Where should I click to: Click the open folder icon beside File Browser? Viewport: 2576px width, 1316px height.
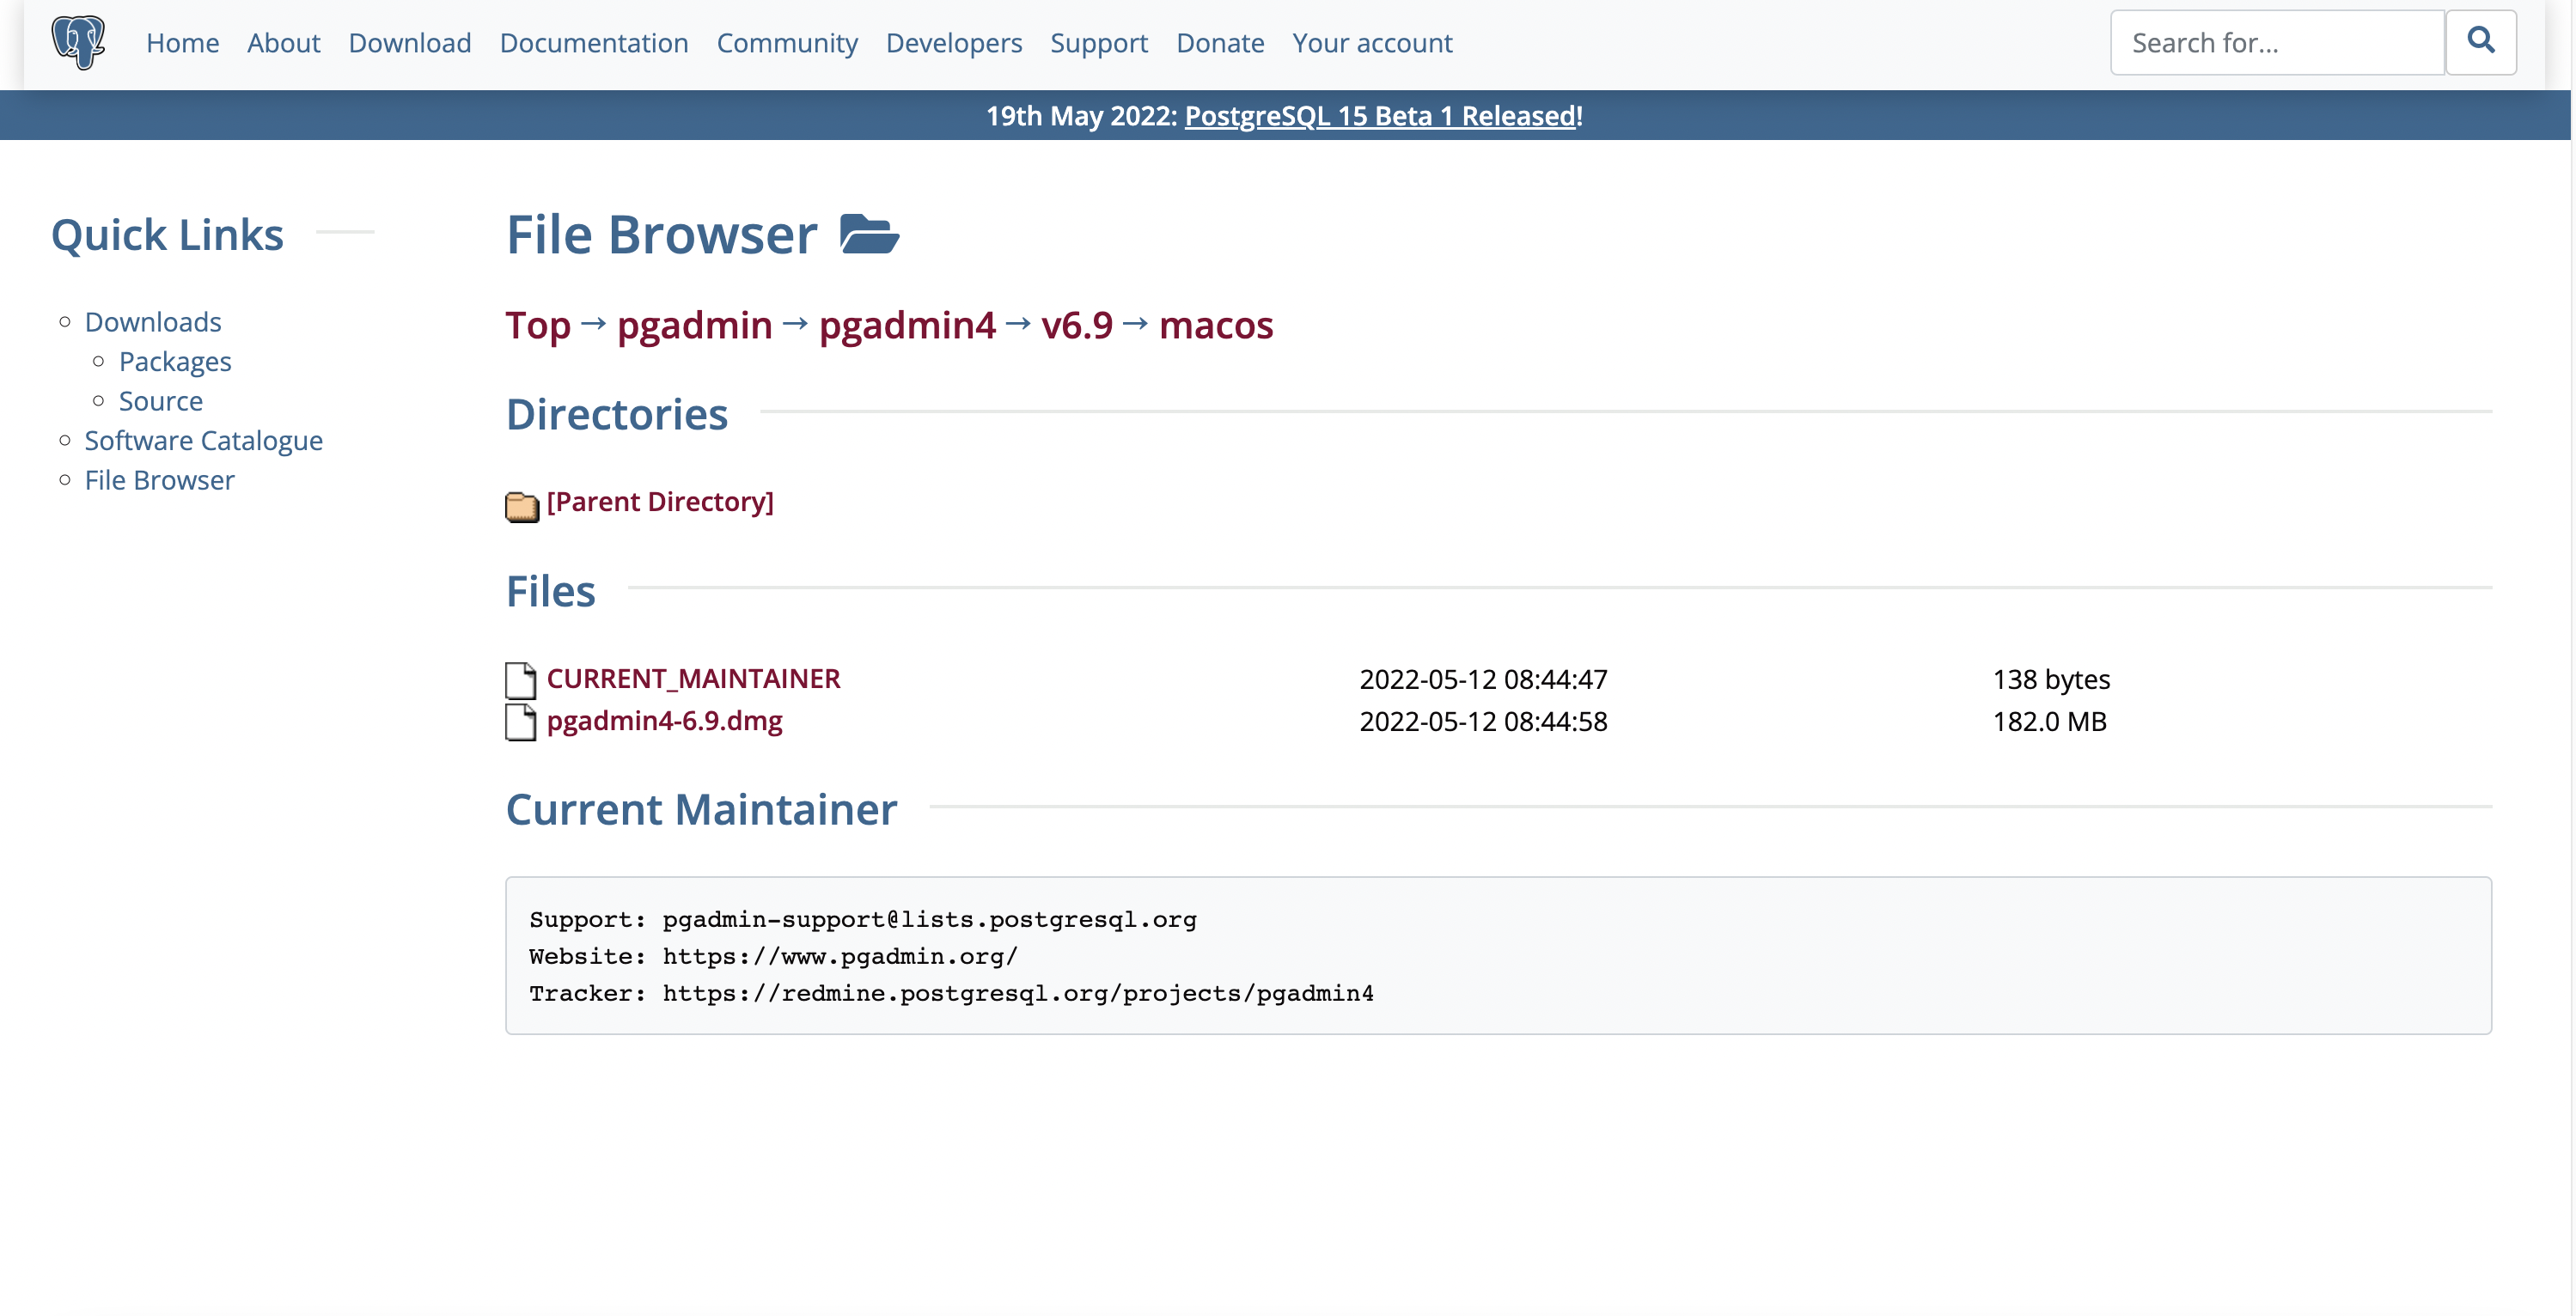coord(869,235)
